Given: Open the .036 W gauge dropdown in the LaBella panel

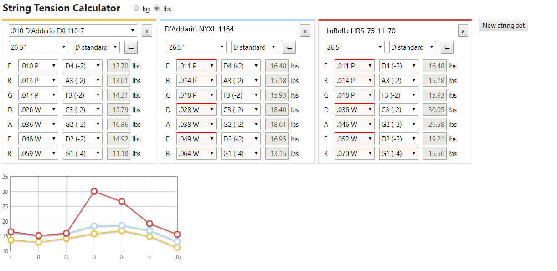Looking at the screenshot, I should click(355, 109).
